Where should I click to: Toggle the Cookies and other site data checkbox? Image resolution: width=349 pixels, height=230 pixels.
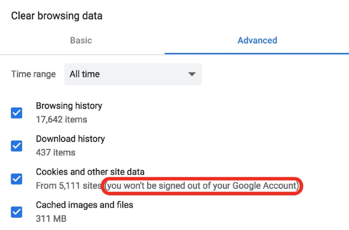[17, 179]
